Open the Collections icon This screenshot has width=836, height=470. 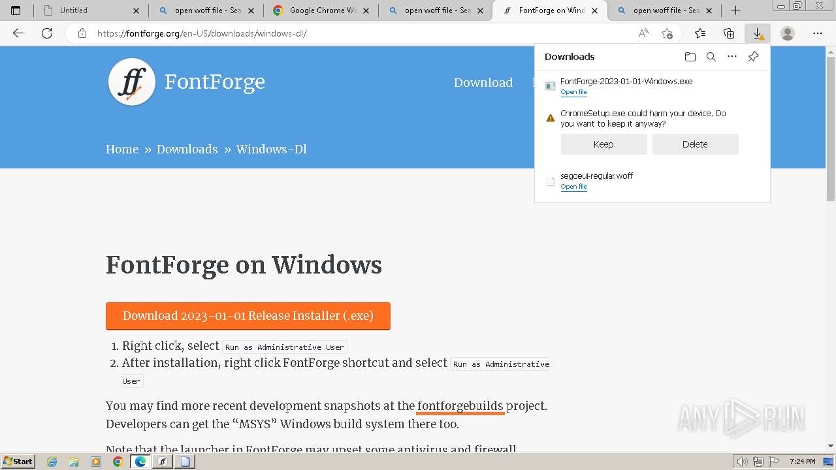click(729, 33)
